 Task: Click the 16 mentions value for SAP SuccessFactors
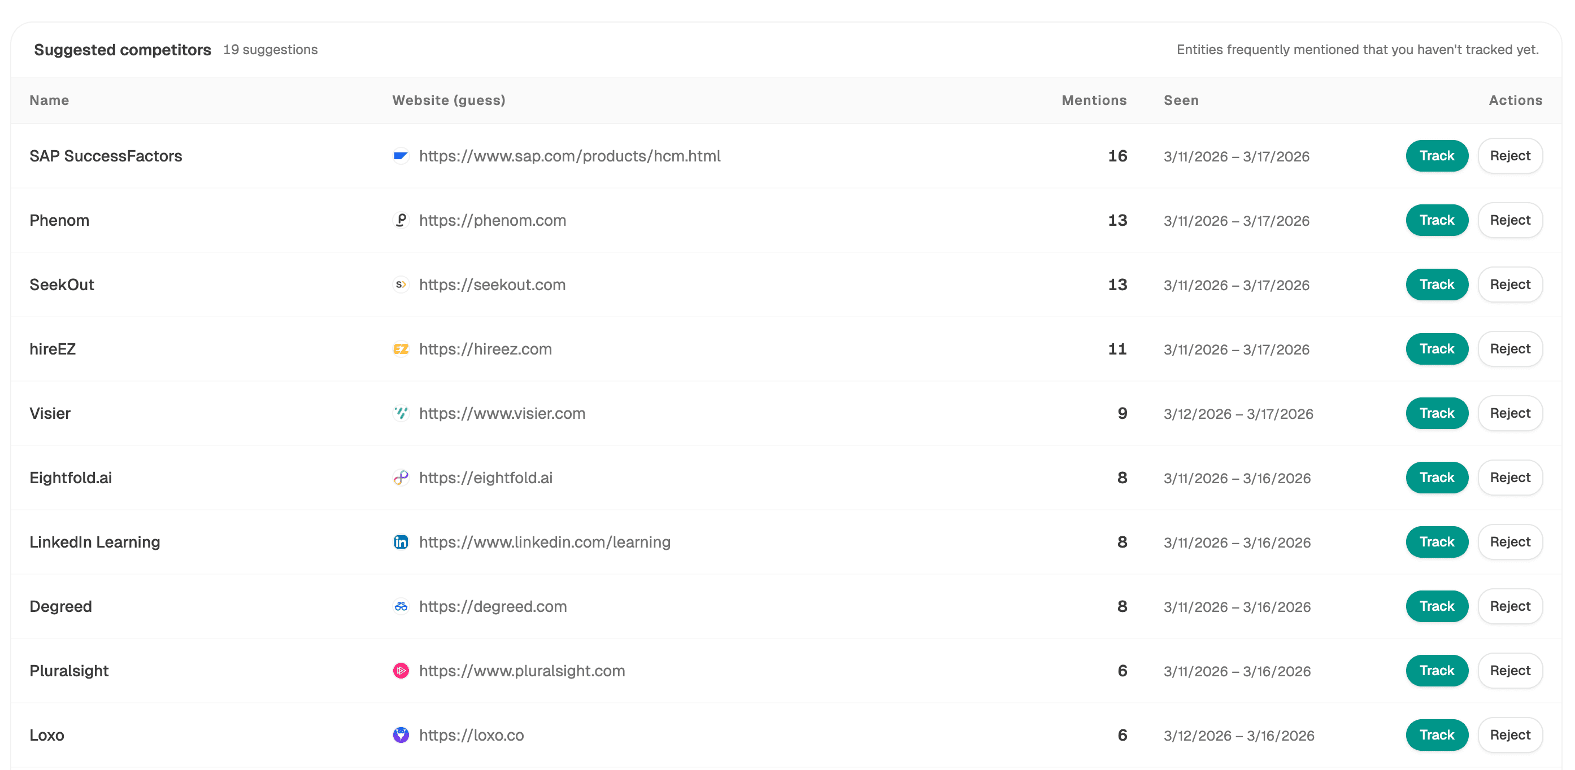pos(1117,156)
